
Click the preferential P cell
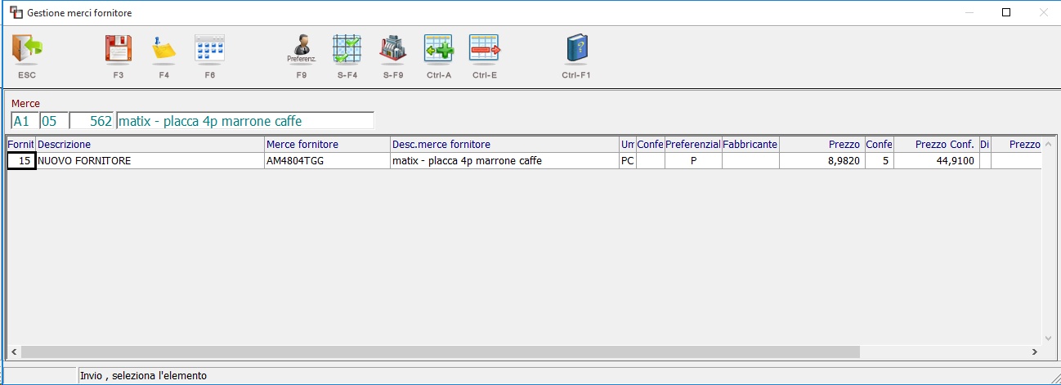click(x=693, y=161)
